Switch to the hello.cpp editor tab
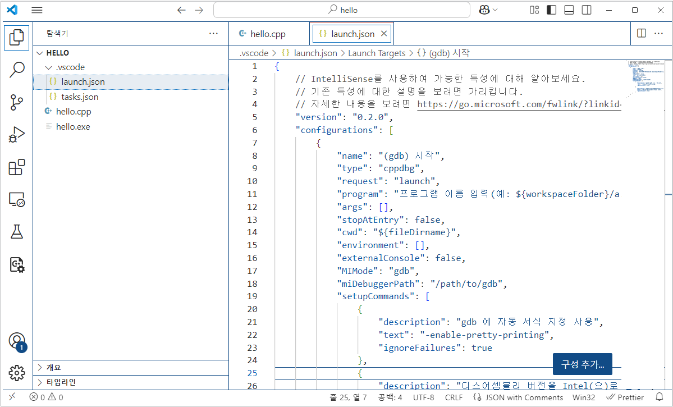The image size is (673, 407). pos(269,34)
